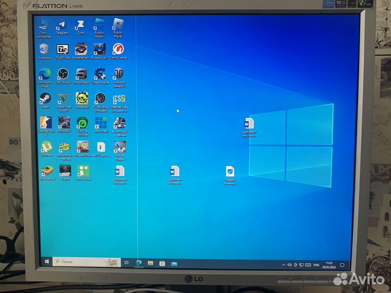Select the mysummer... car shortcut
The width and height of the screenshot is (391, 293).
[x=65, y=151]
